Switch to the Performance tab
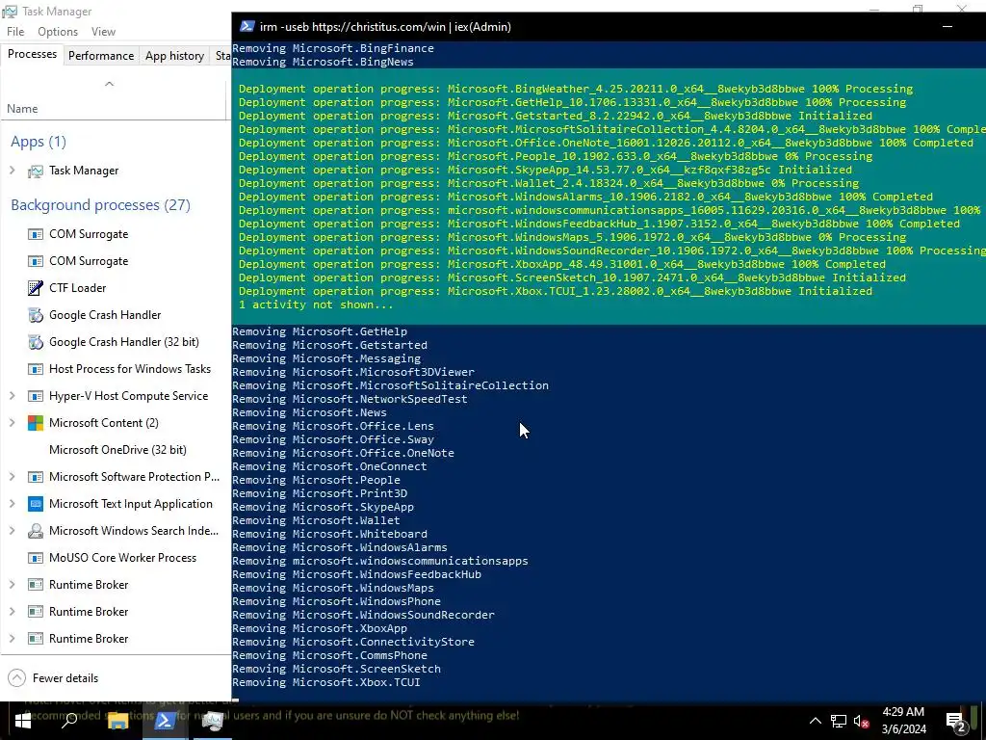Image resolution: width=986 pixels, height=740 pixels. click(101, 55)
